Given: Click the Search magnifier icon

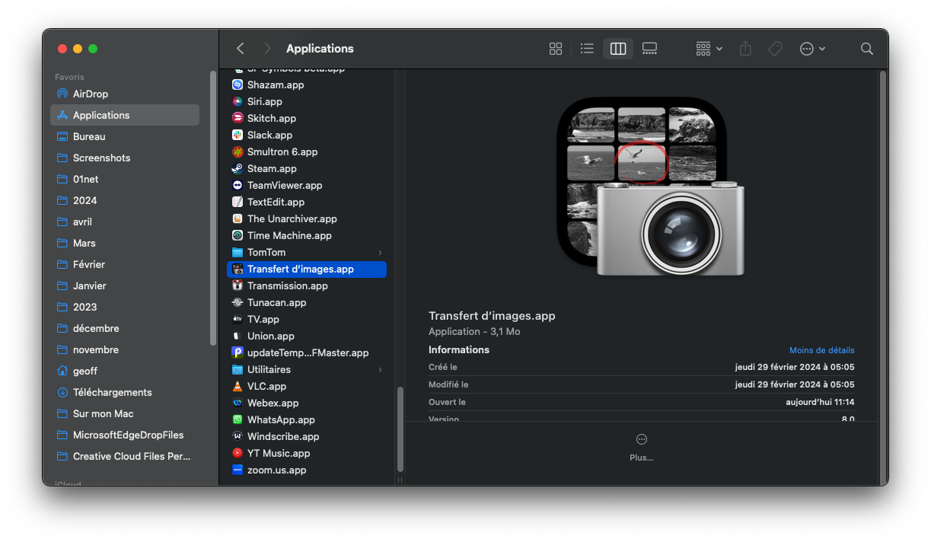Looking at the screenshot, I should [x=866, y=49].
